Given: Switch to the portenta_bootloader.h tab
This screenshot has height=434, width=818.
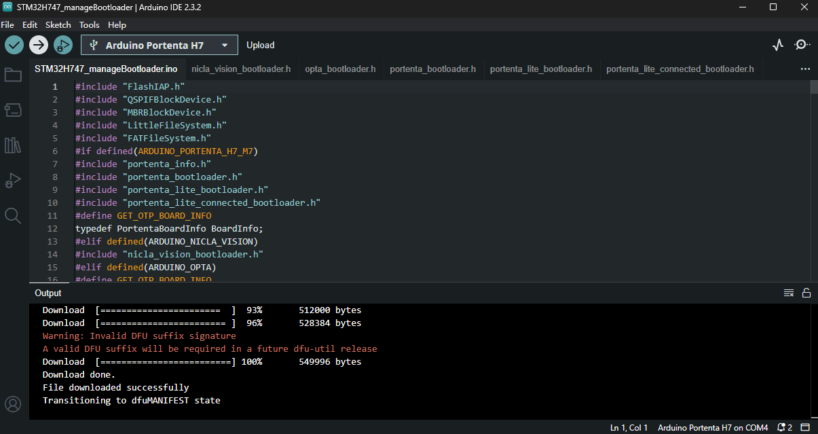Looking at the screenshot, I should point(432,69).
